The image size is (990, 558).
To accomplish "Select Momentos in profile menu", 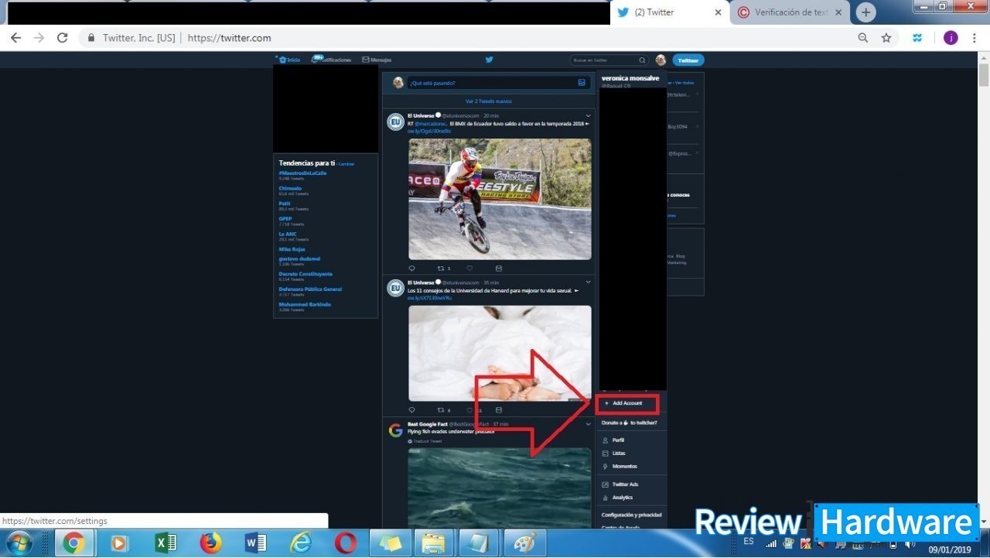I will (624, 467).
